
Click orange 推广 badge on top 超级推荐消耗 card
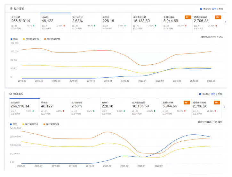[218, 17]
